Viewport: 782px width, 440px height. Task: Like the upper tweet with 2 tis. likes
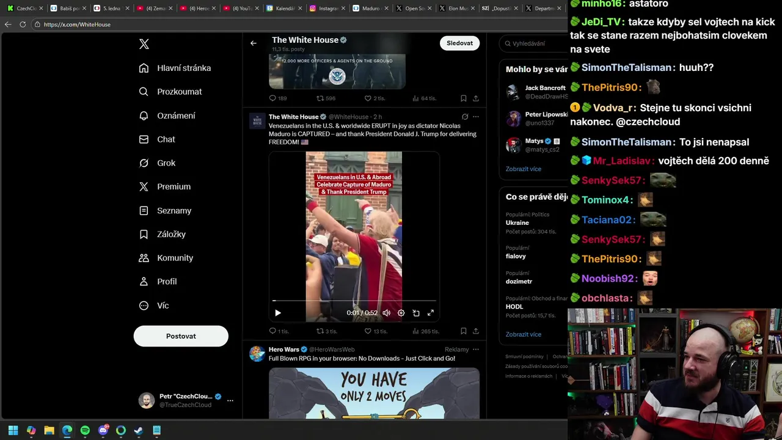(x=375, y=98)
